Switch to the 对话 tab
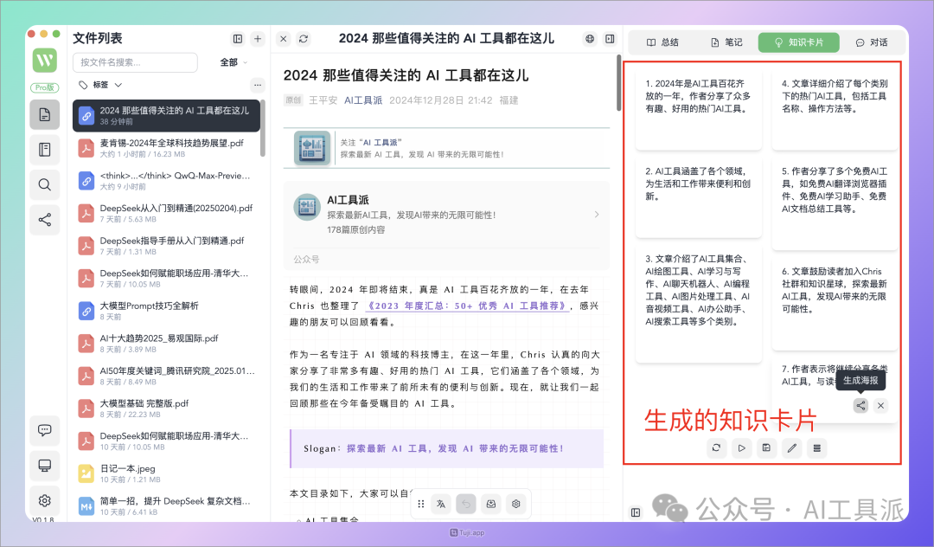934x547 pixels. (x=872, y=42)
